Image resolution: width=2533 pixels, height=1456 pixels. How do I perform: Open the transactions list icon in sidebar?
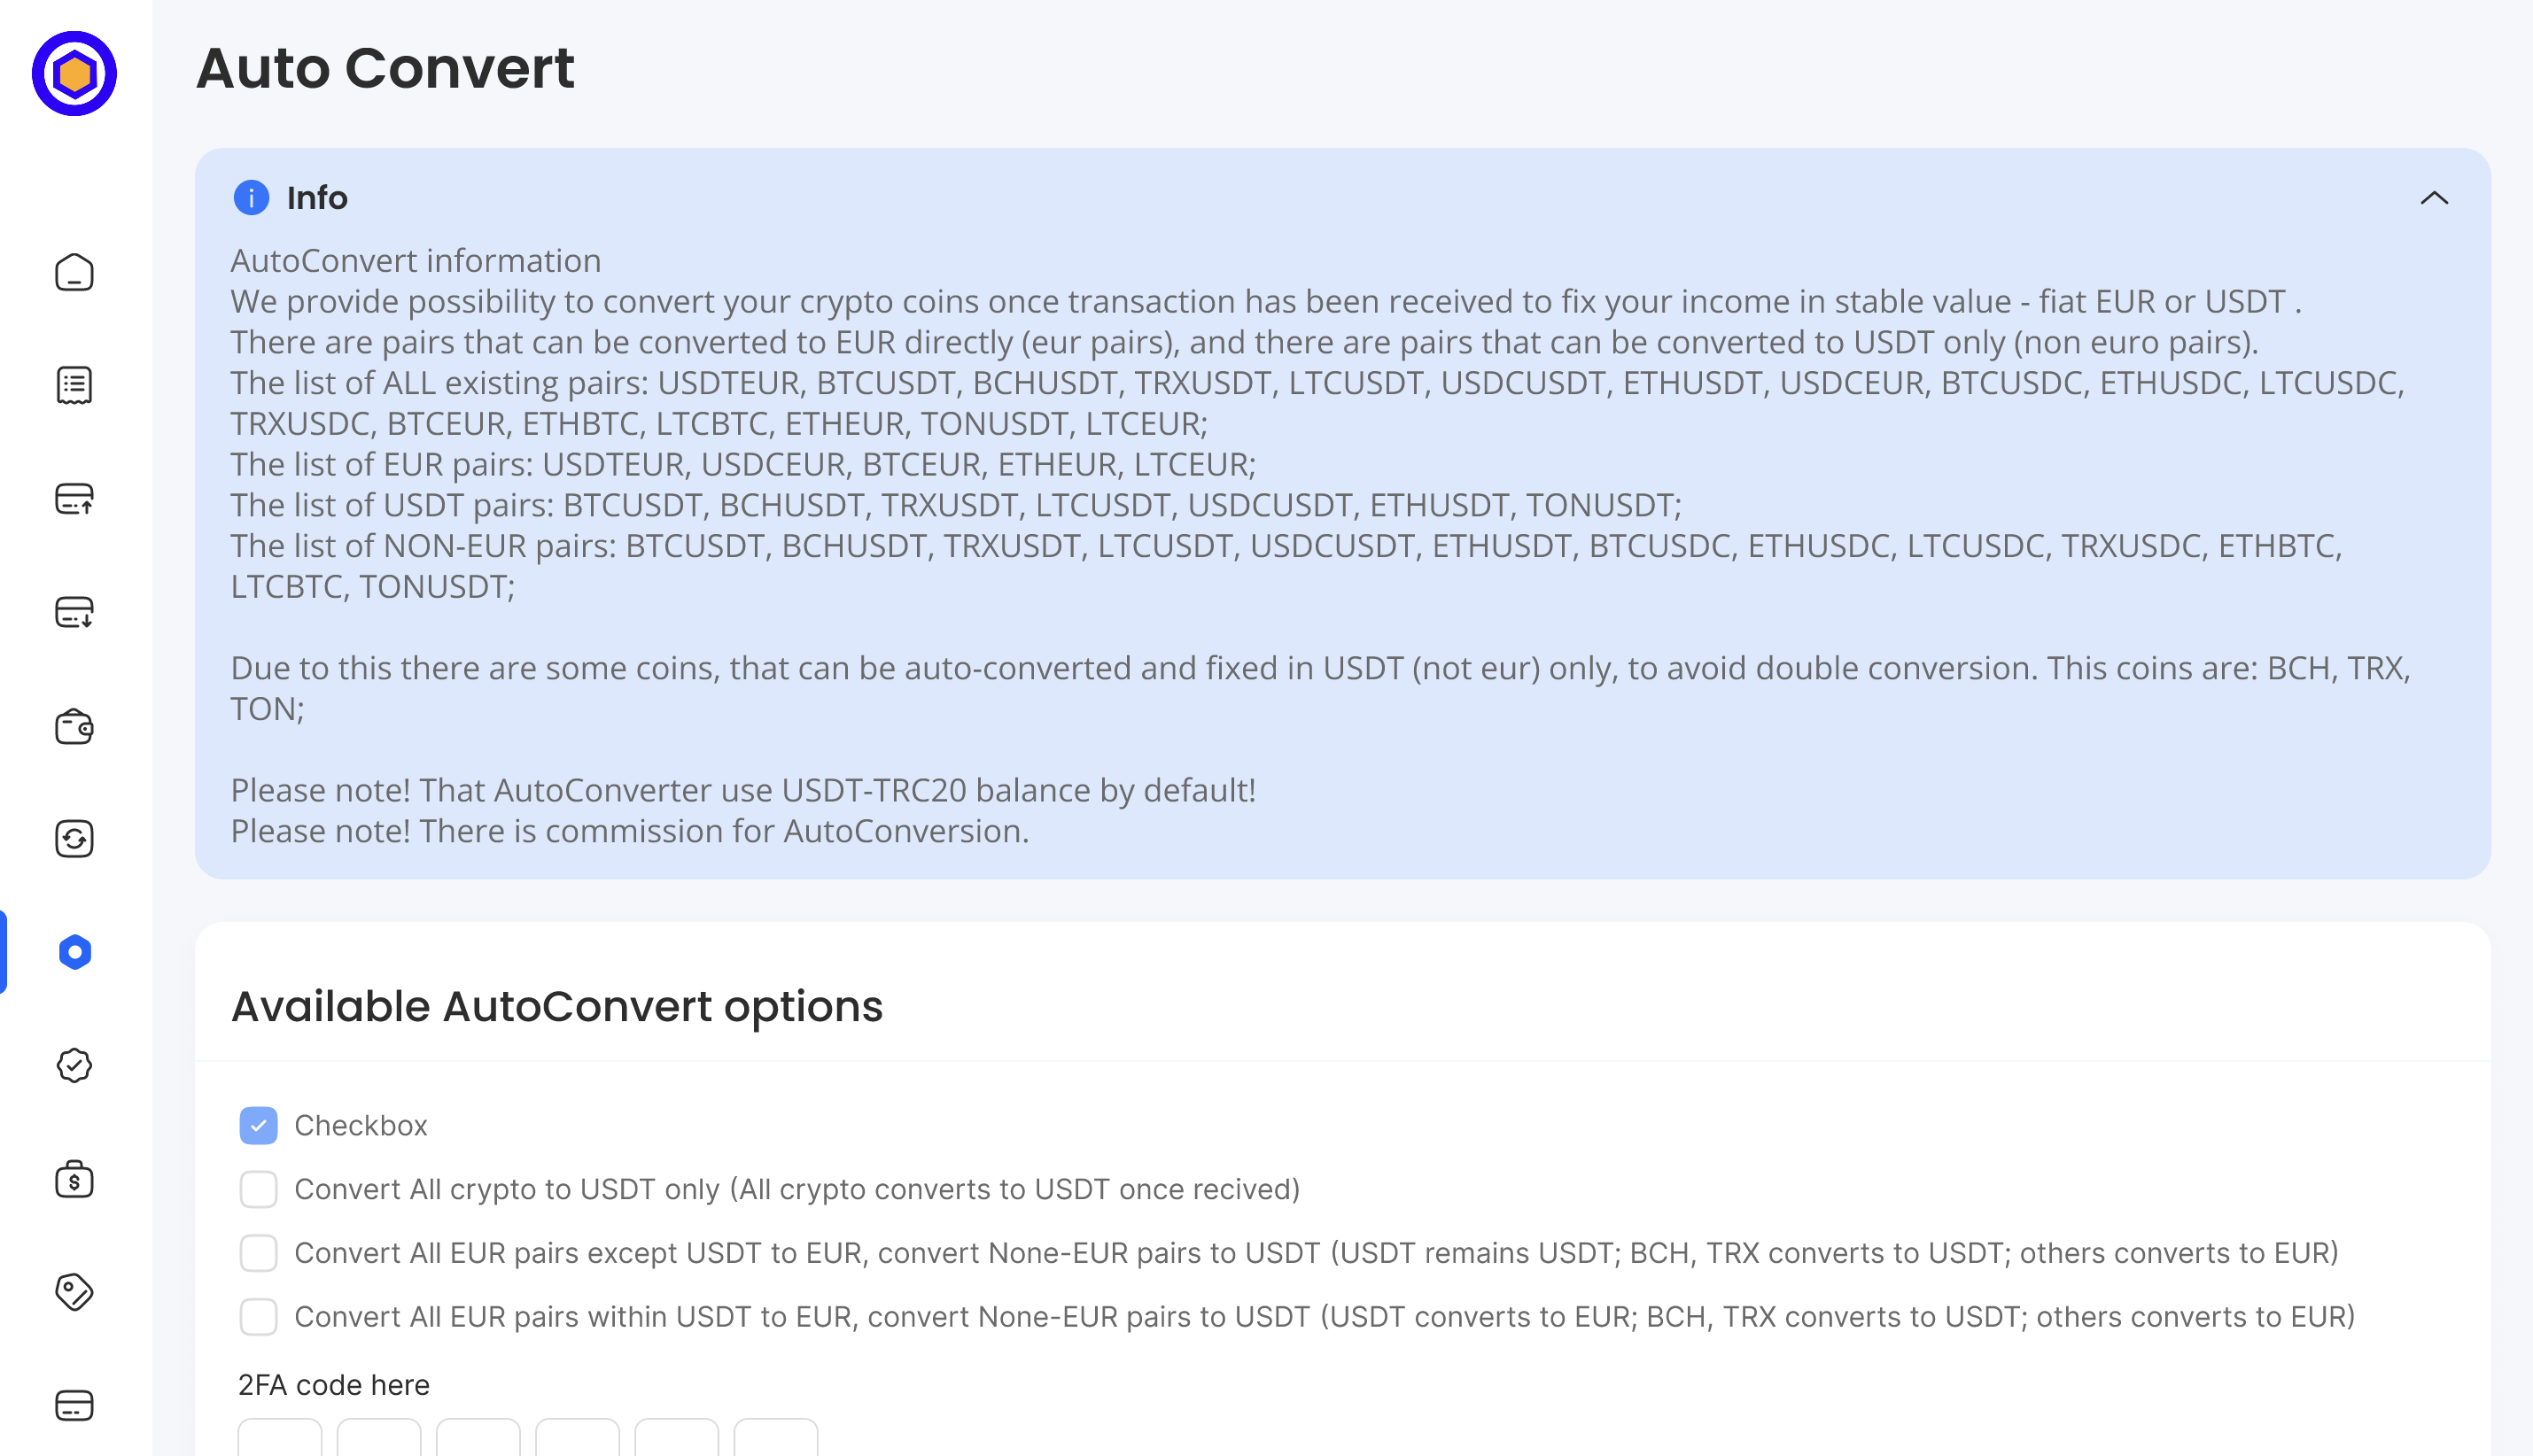(74, 385)
